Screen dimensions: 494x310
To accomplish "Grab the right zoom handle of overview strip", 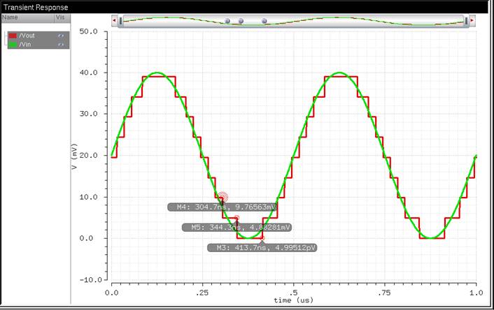I will 467,21.
